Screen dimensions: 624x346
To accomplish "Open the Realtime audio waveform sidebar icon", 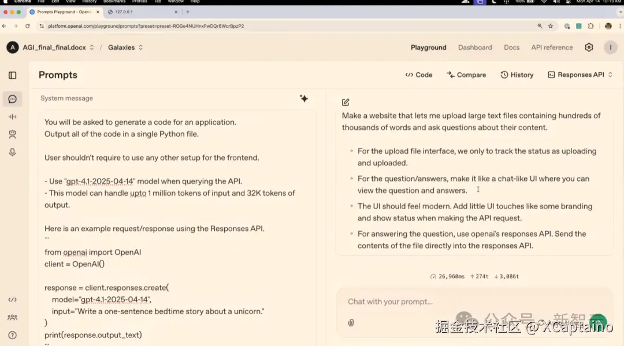I will coord(12,117).
